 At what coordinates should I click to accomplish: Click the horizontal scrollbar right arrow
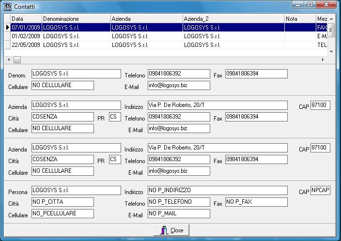(323, 60)
